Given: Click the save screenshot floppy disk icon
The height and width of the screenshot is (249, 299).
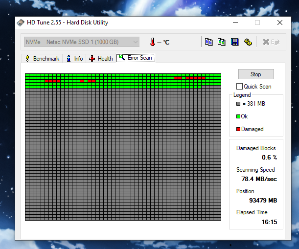Looking at the screenshot, I should (234, 42).
